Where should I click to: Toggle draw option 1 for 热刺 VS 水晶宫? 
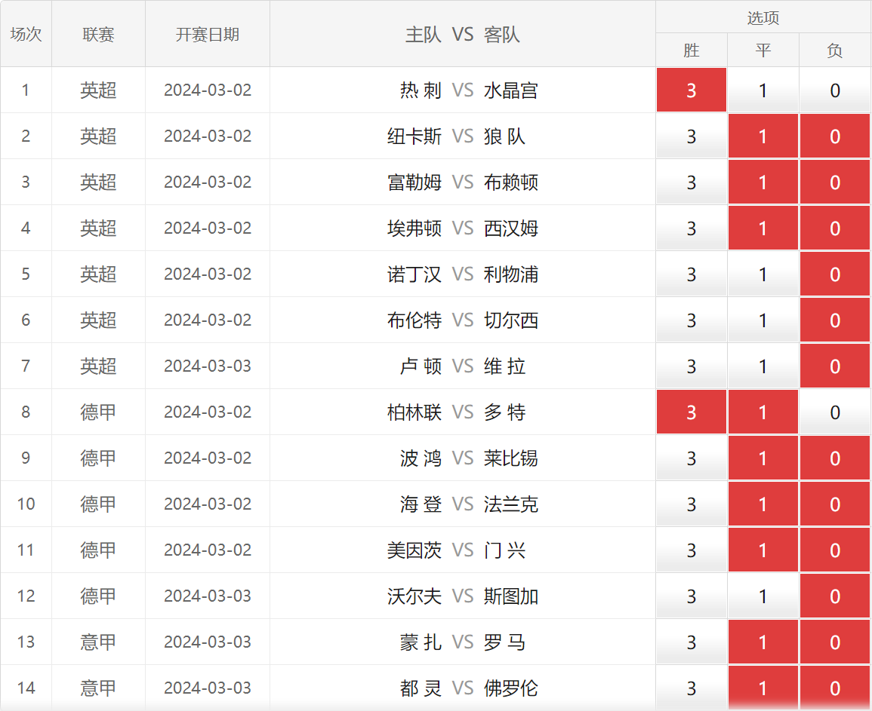pyautogui.click(x=763, y=90)
